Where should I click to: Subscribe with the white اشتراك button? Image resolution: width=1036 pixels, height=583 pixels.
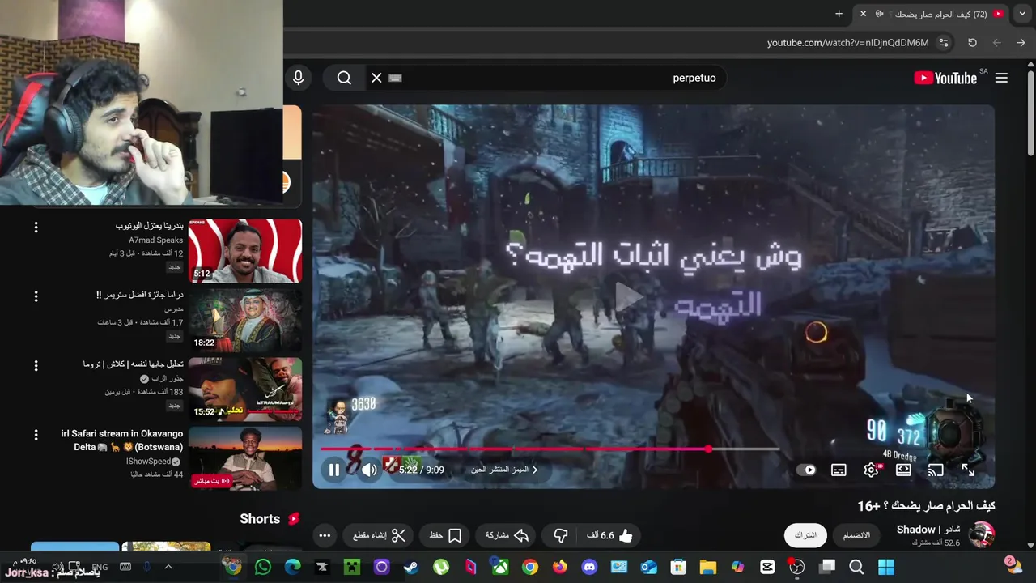point(805,535)
